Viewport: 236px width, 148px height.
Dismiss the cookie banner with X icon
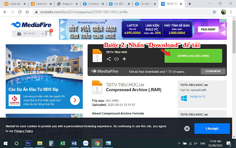point(187,128)
